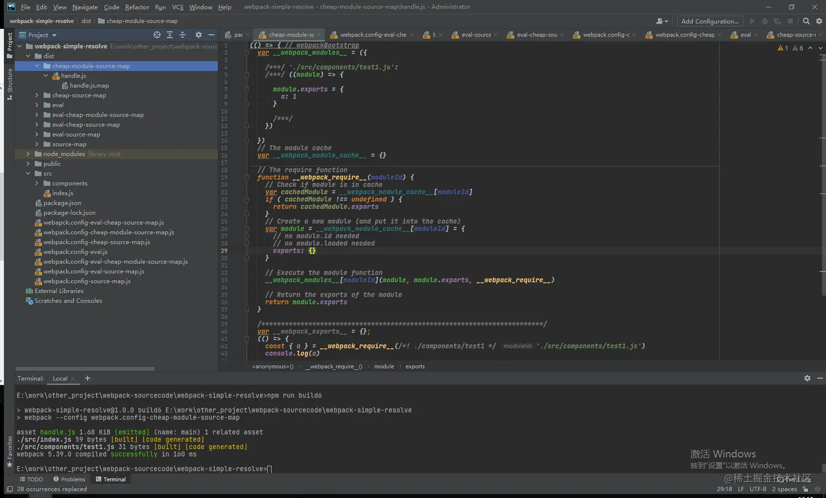This screenshot has width=826, height=498.
Task: Switch to webpack.config-eval-che editor tab
Action: tap(373, 35)
